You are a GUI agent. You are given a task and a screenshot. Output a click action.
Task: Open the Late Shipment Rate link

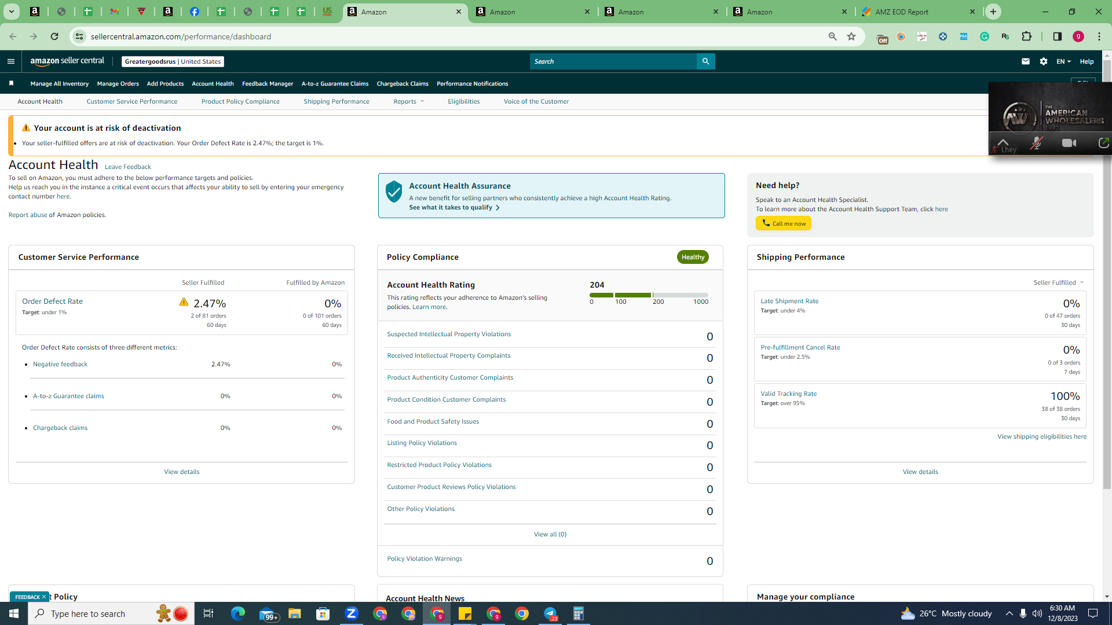789,301
